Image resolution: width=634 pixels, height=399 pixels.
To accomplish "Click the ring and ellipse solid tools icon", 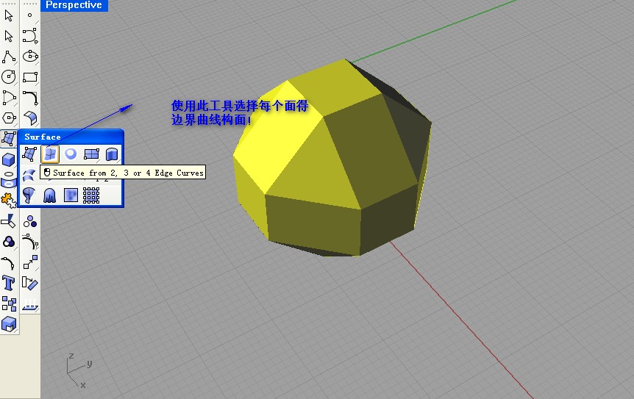I will click(9, 180).
